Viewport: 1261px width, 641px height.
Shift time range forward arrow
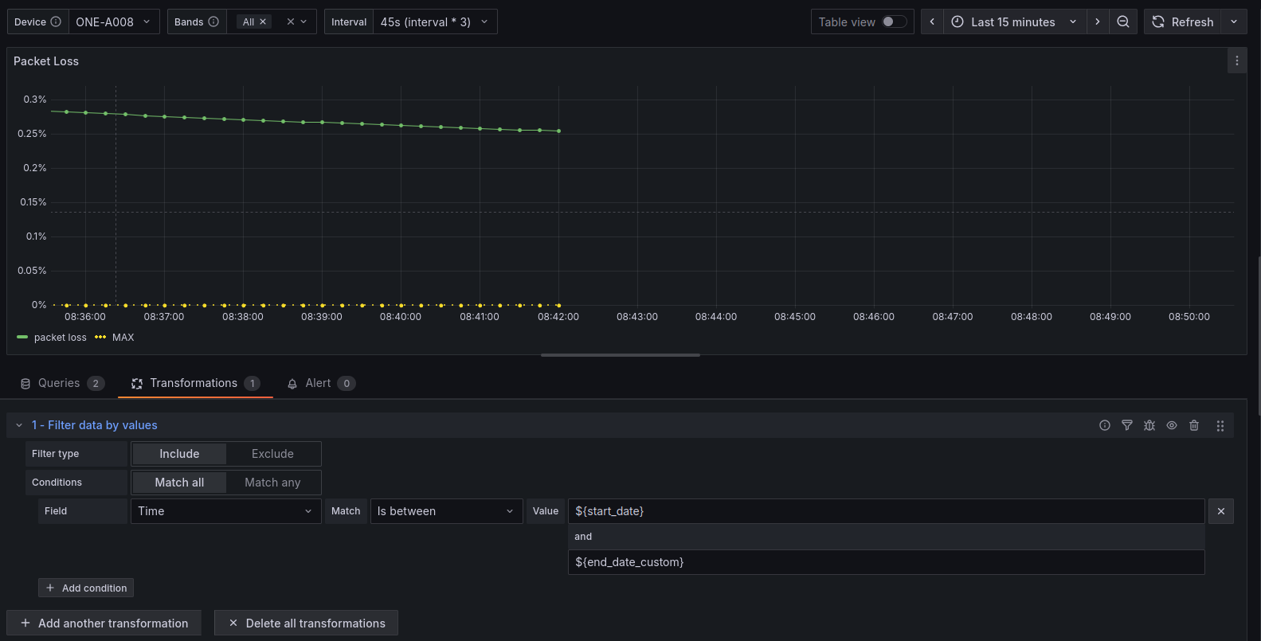click(x=1098, y=21)
